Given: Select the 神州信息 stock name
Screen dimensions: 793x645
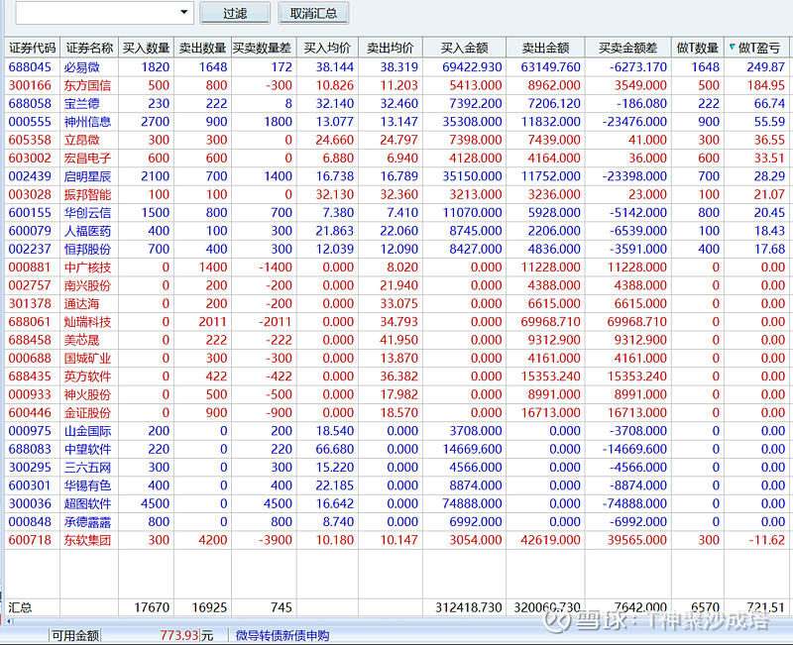Looking at the screenshot, I should pos(87,122).
